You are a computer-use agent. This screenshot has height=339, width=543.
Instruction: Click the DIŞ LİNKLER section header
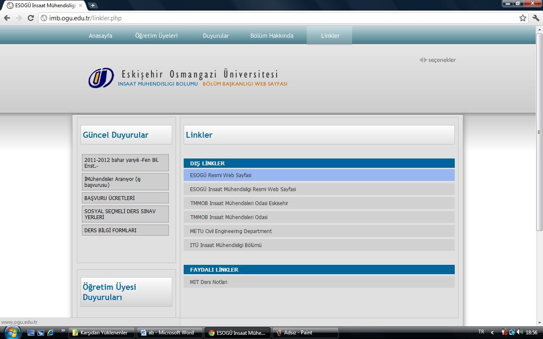pyautogui.click(x=319, y=163)
